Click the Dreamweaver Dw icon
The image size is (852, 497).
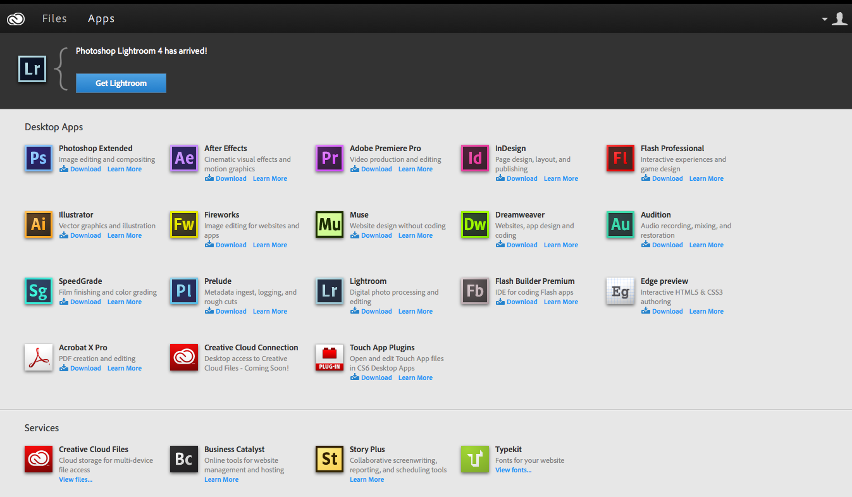tap(475, 224)
